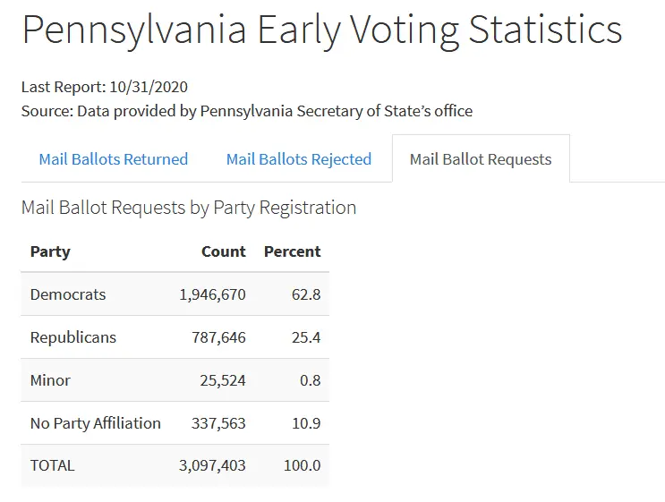Viewport: 665px width, 502px height.
Task: Click the No Party Affiliation label
Action: tap(96, 423)
